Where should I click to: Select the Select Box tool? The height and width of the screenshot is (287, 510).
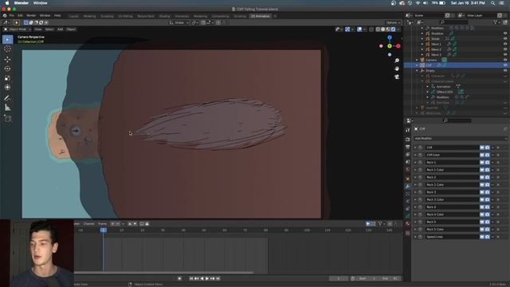[x=7, y=39]
